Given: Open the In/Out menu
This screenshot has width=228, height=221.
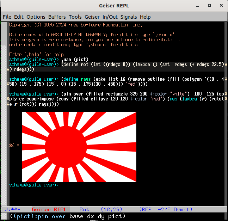Looking at the screenshot, I should 110,17.
